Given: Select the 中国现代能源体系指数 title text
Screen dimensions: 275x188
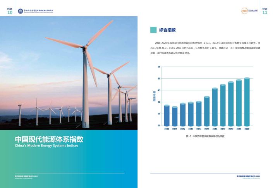Looking at the screenshot, I should coord(49,140).
